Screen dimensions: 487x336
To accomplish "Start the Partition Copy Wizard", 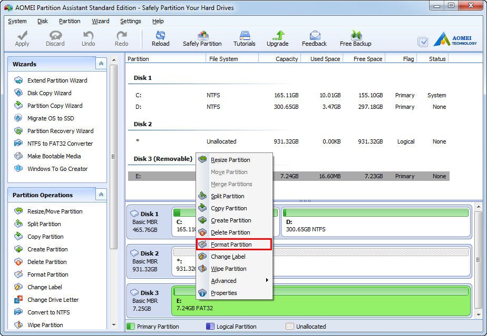I will point(48,106).
